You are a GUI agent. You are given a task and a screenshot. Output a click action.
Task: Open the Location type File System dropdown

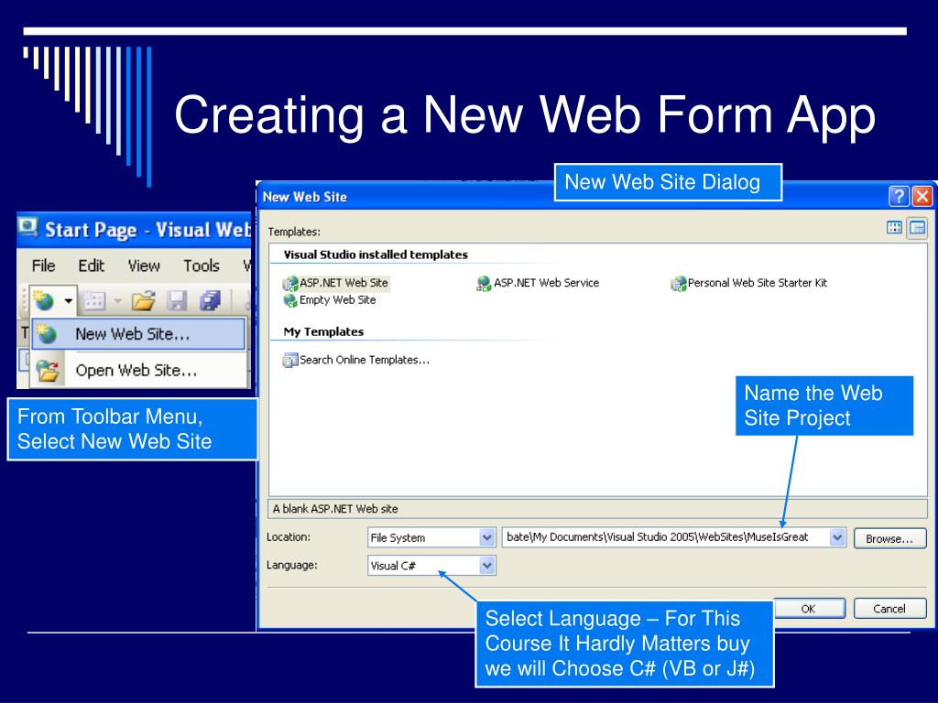click(x=431, y=537)
